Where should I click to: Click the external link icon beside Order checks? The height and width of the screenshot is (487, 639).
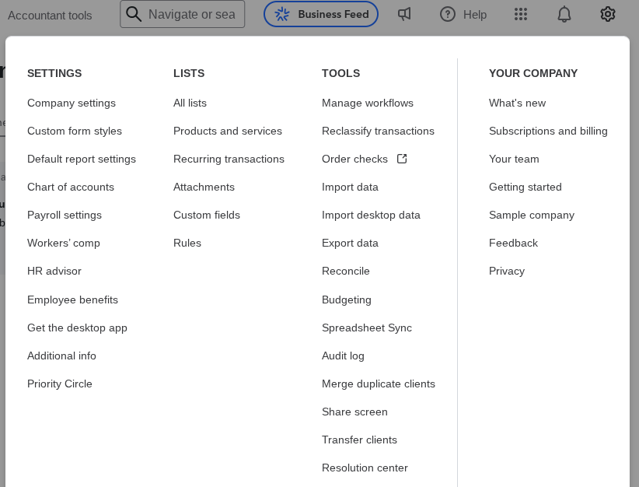(401, 158)
